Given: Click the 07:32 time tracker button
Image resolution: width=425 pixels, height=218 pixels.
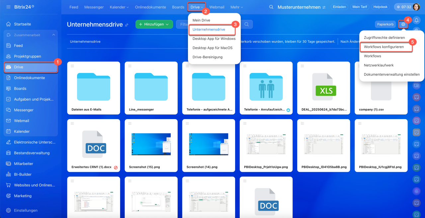Looking at the screenshot, I should coord(403,7).
